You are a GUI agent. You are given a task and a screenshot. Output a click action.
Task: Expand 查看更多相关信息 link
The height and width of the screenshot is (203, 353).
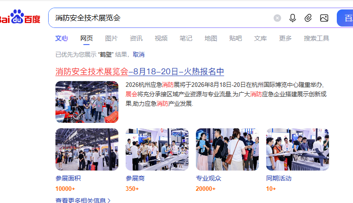83,200
